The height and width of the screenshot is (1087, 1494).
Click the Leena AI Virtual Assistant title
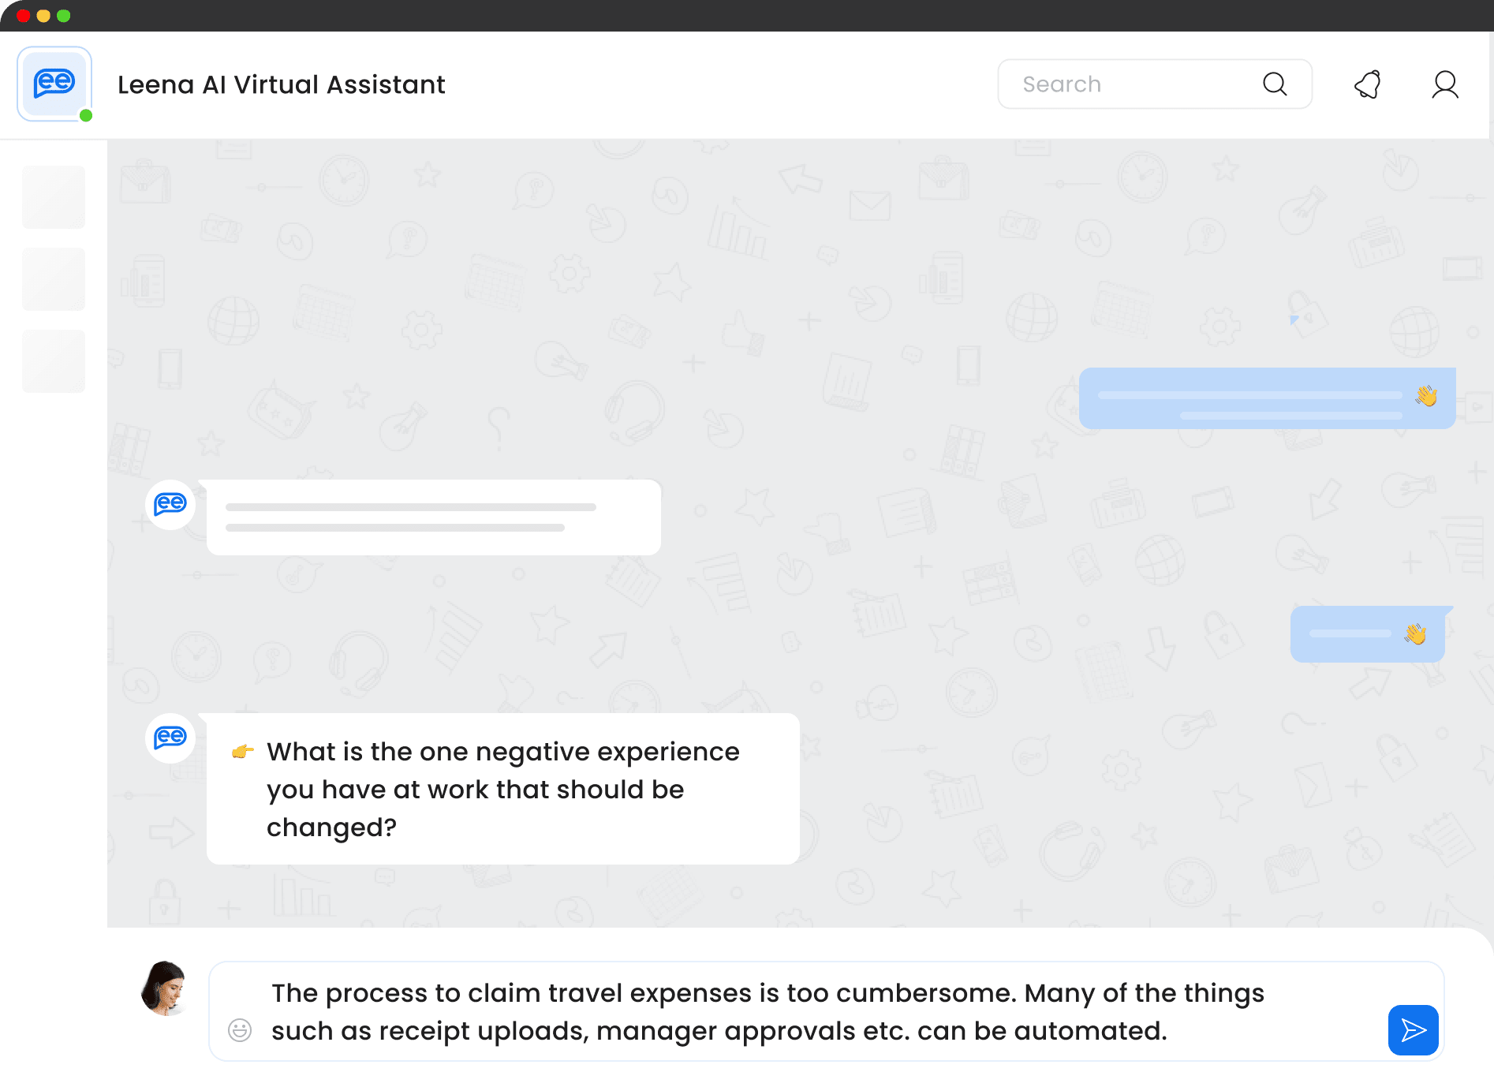(282, 84)
